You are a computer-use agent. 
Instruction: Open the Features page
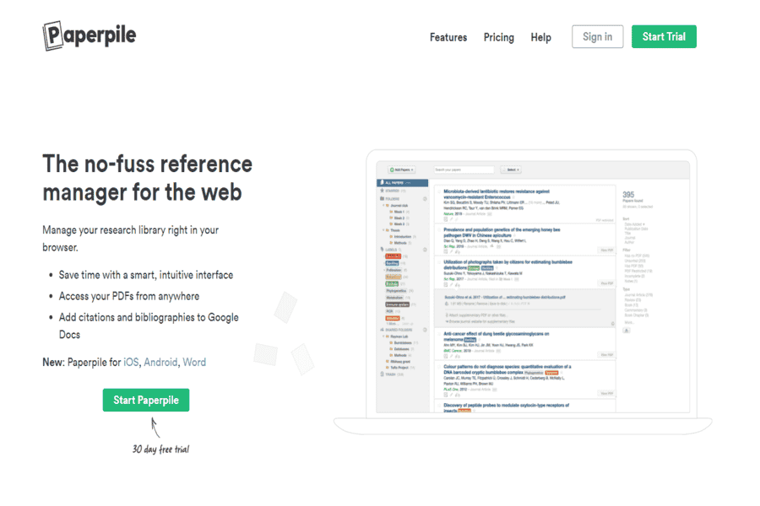(448, 37)
